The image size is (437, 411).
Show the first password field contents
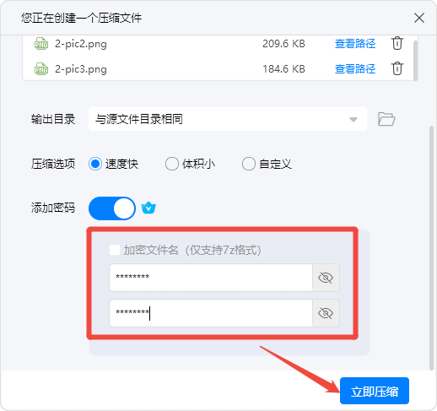tap(326, 278)
